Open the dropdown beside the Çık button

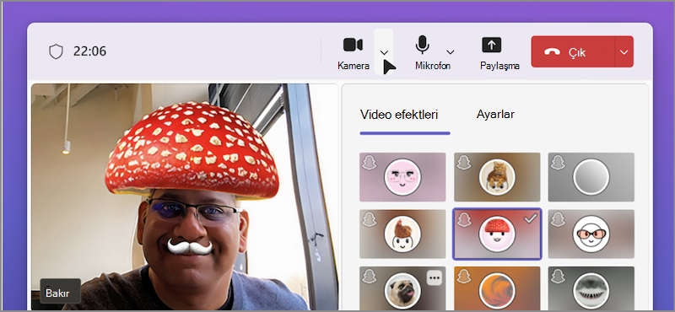pos(624,51)
